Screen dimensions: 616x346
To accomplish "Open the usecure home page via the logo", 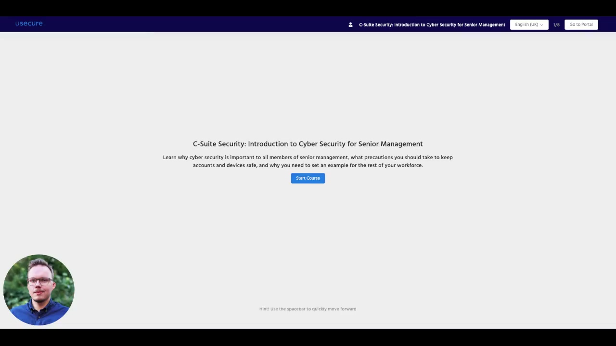I will pos(28,23).
